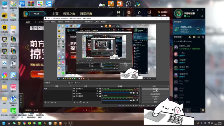224x126 pixels.
Task: Open source properties gear in sources toolbar
Action: coord(81,102)
